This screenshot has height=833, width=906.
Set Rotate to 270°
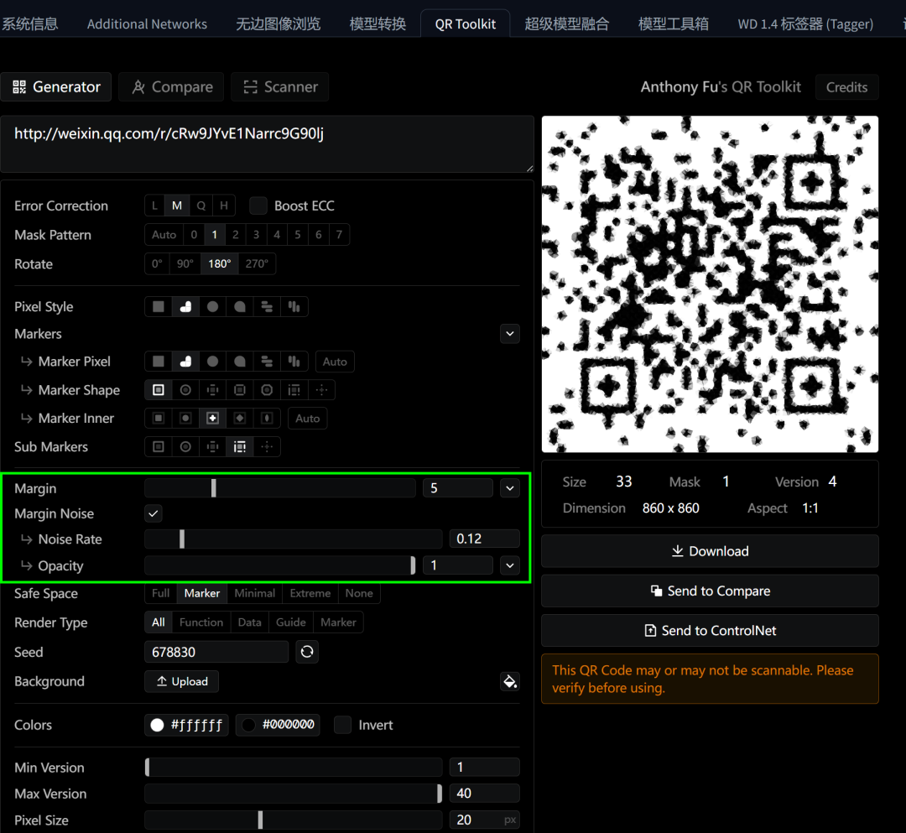tap(257, 263)
